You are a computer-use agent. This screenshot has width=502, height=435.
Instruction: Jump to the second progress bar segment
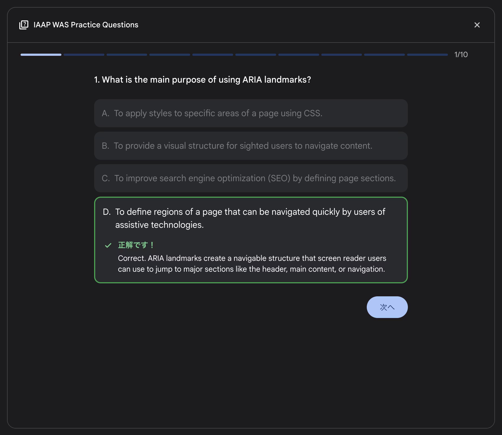click(x=84, y=55)
